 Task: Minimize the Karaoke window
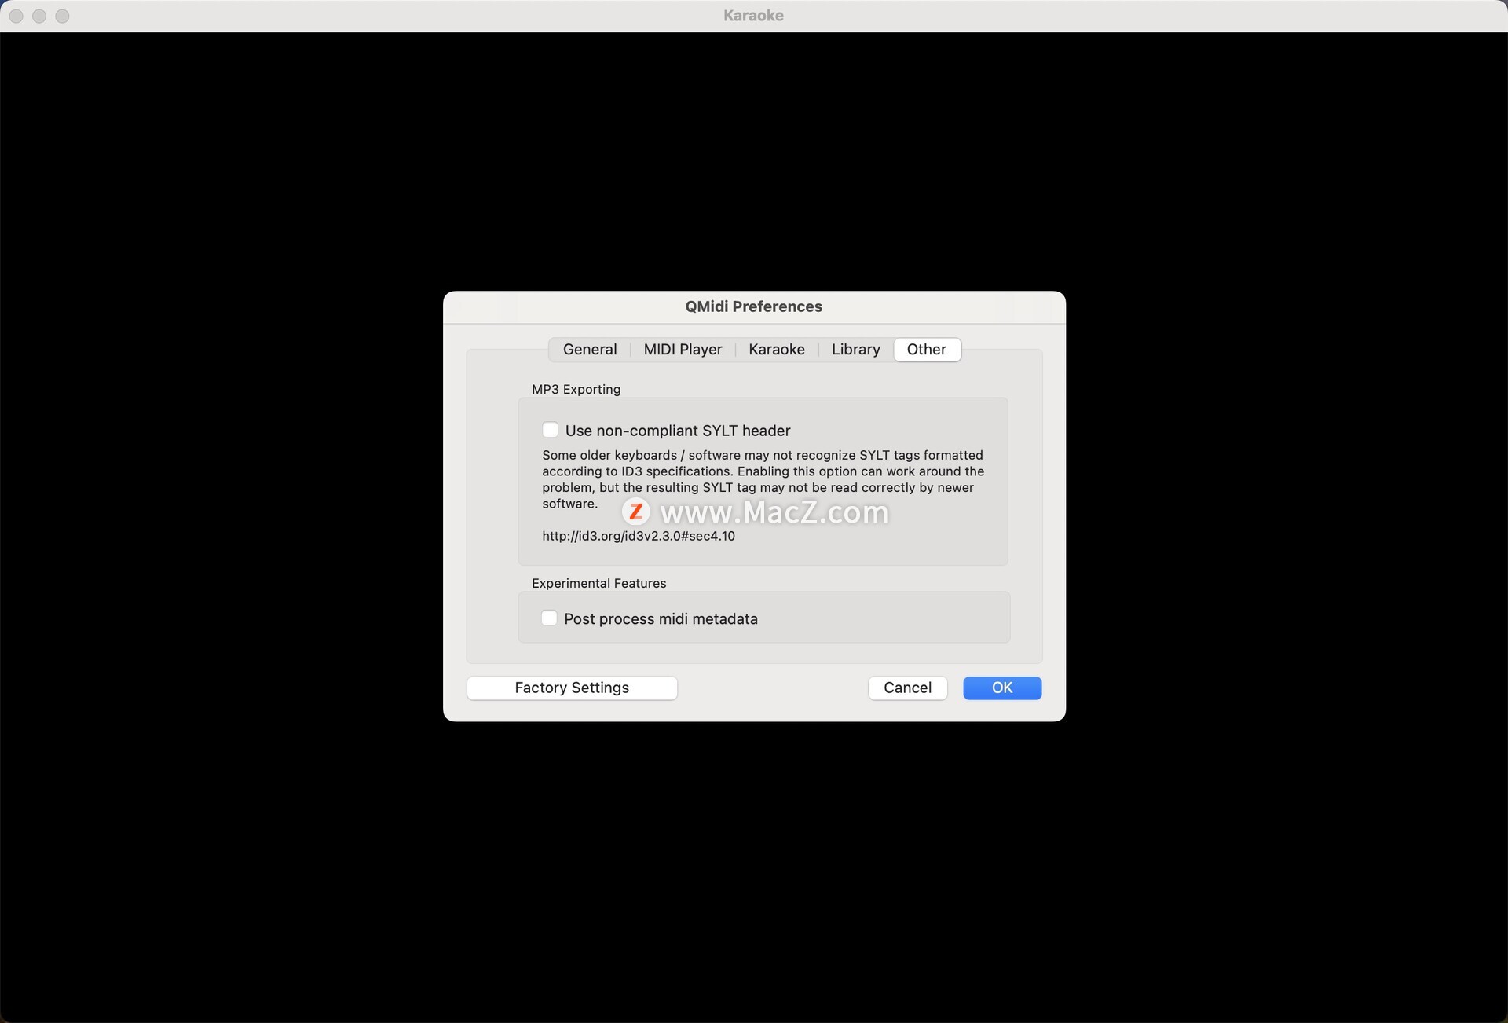[x=39, y=16]
